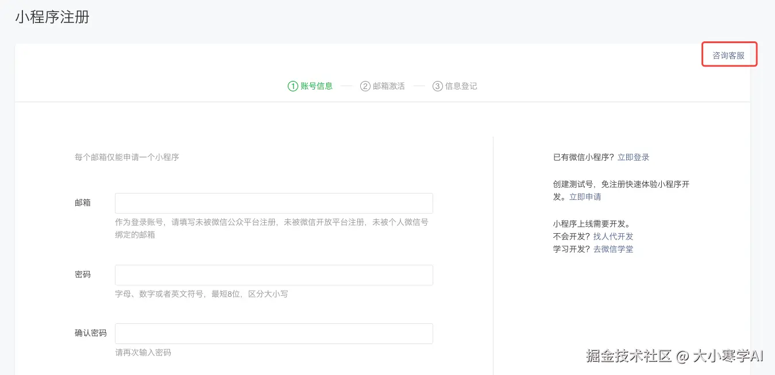The image size is (775, 375).
Task: Select the 邮箱激活 step
Action: [383, 86]
